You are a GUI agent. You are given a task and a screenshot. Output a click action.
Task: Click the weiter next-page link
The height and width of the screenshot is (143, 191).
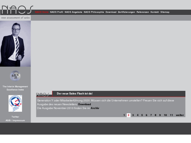(180, 115)
